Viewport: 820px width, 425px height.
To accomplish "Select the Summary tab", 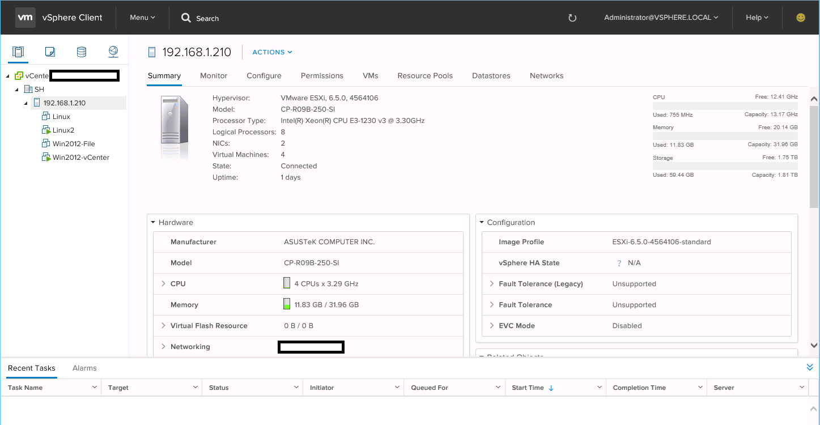I will tap(164, 75).
